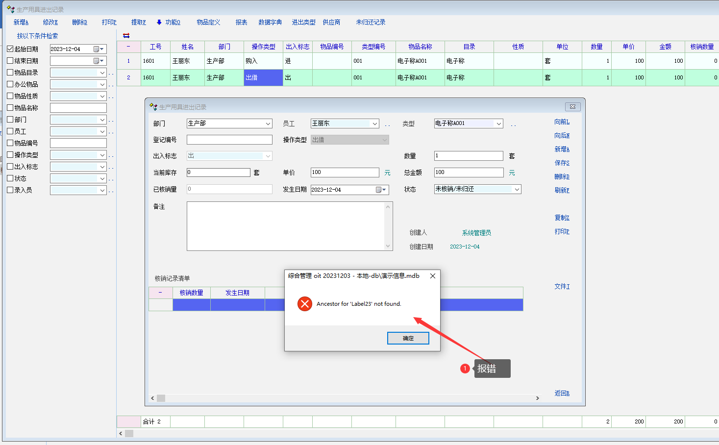Open the 状态 dropdown showing 未核销/未归还
Image resolution: width=719 pixels, height=445 pixels.
517,190
